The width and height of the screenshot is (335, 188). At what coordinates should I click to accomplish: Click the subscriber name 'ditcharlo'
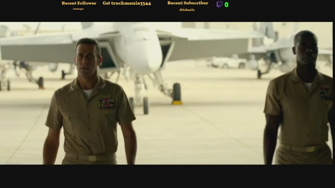(187, 10)
